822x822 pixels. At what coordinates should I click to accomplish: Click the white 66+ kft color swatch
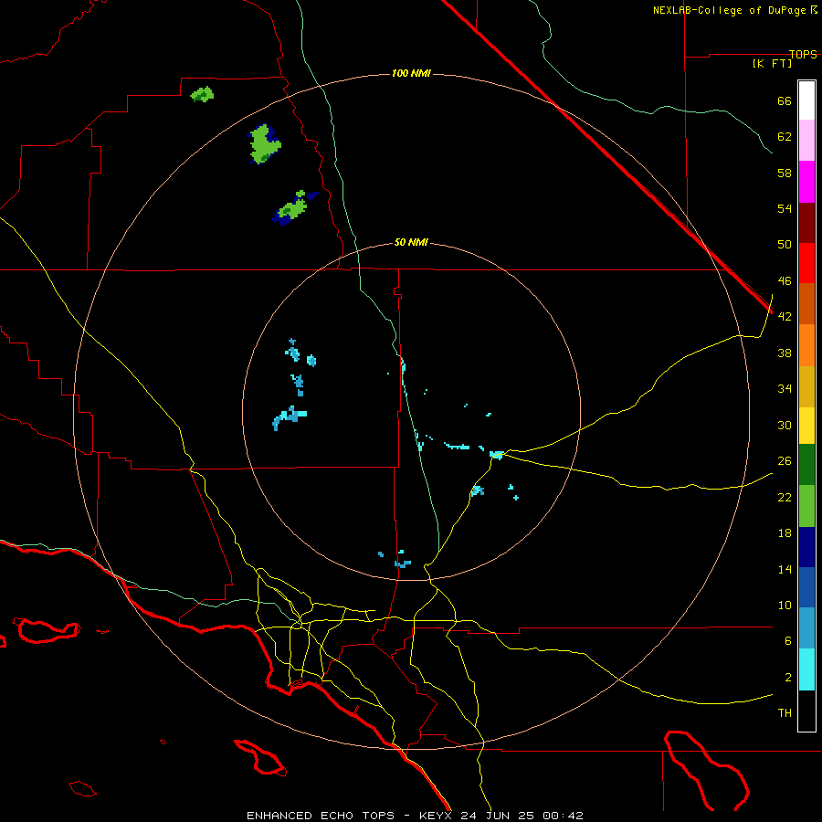806,100
